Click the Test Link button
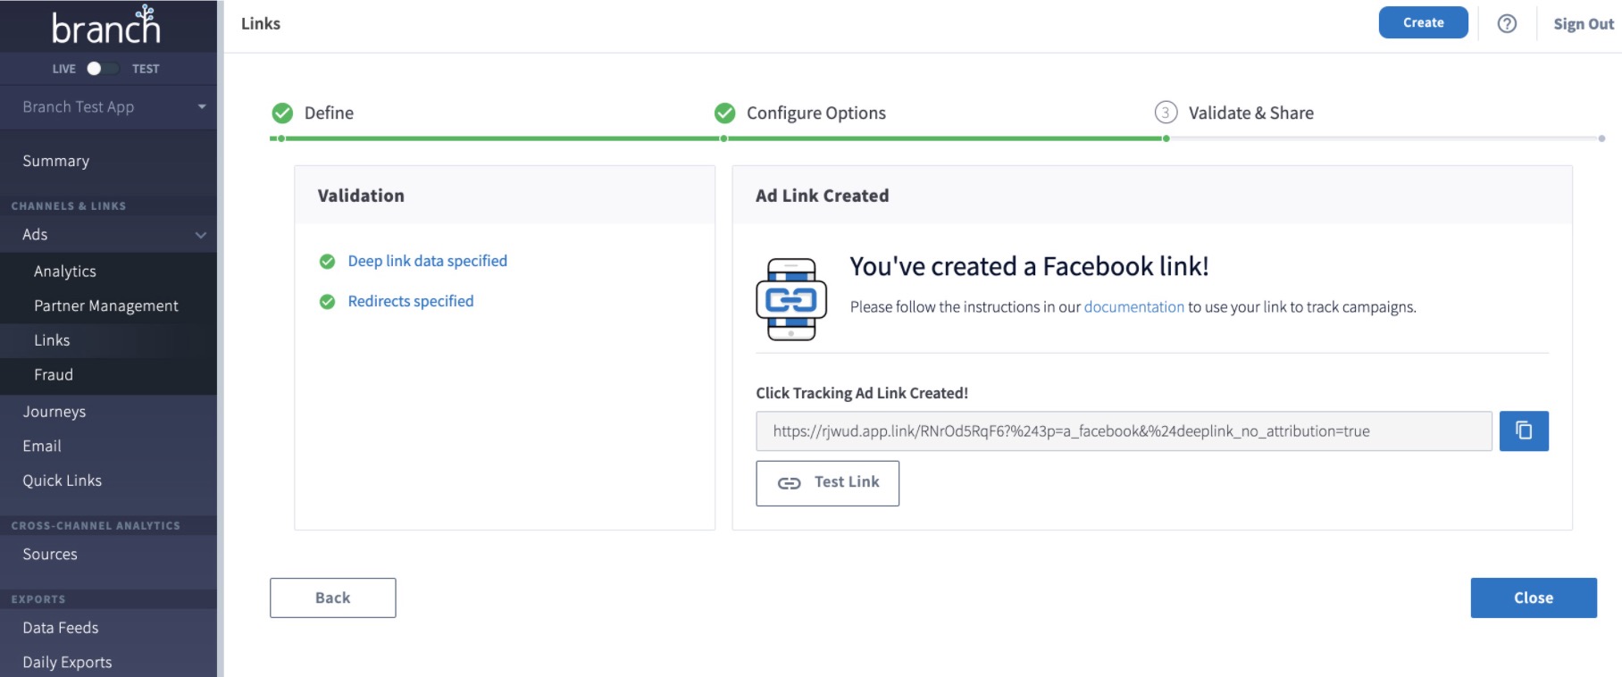This screenshot has height=677, width=1622. [827, 483]
